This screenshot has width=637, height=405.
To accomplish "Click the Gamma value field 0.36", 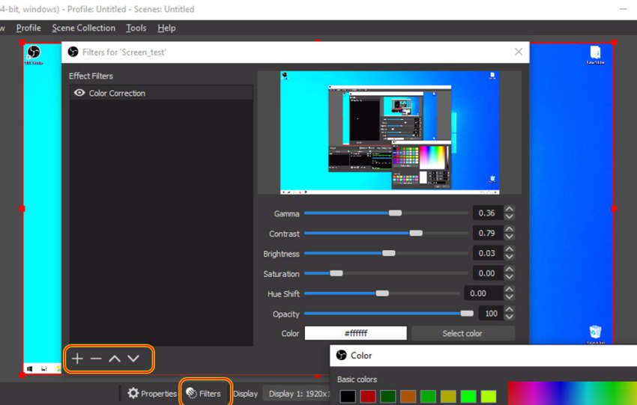I will (x=488, y=213).
